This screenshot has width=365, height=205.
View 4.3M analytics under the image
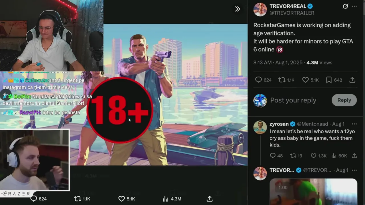[x=172, y=199]
